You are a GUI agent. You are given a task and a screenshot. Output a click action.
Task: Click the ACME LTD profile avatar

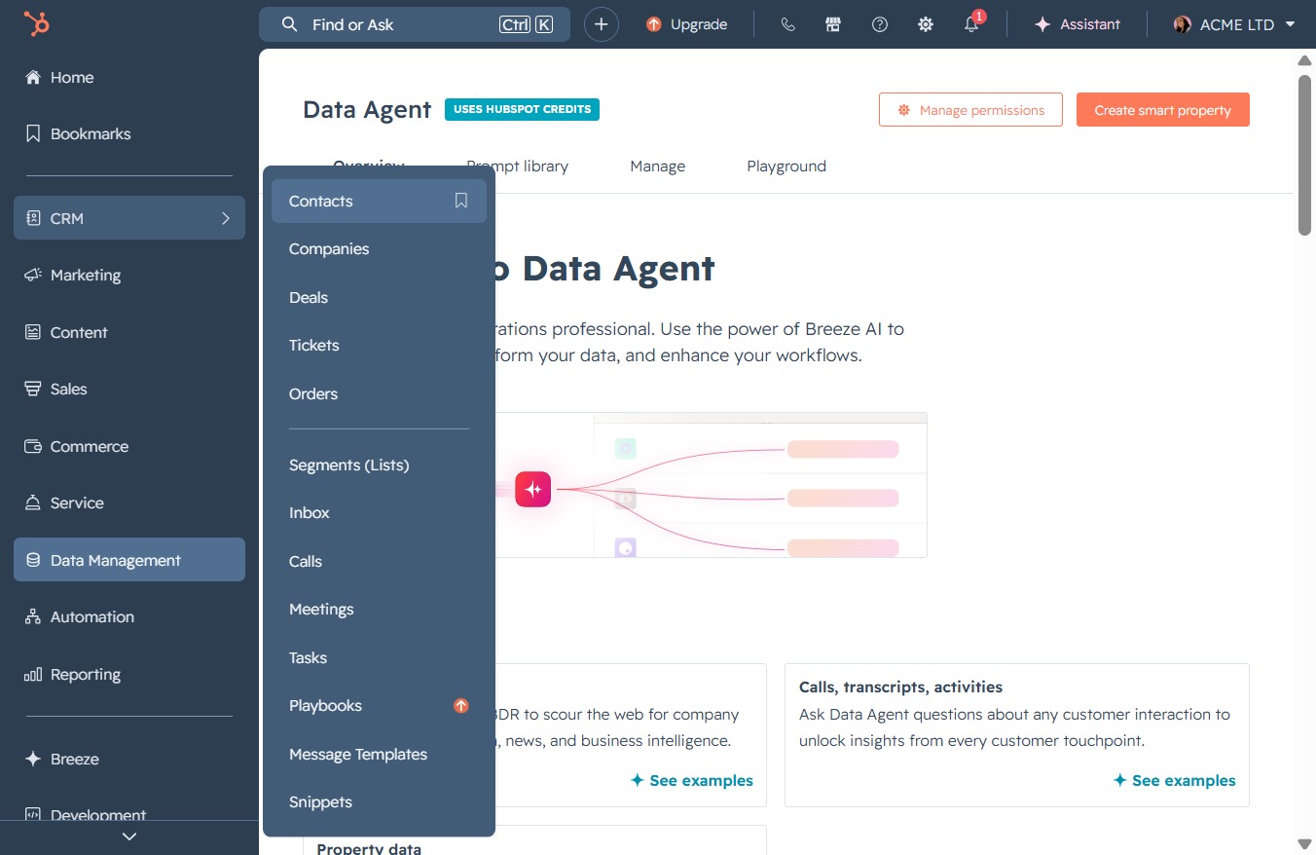1183,24
